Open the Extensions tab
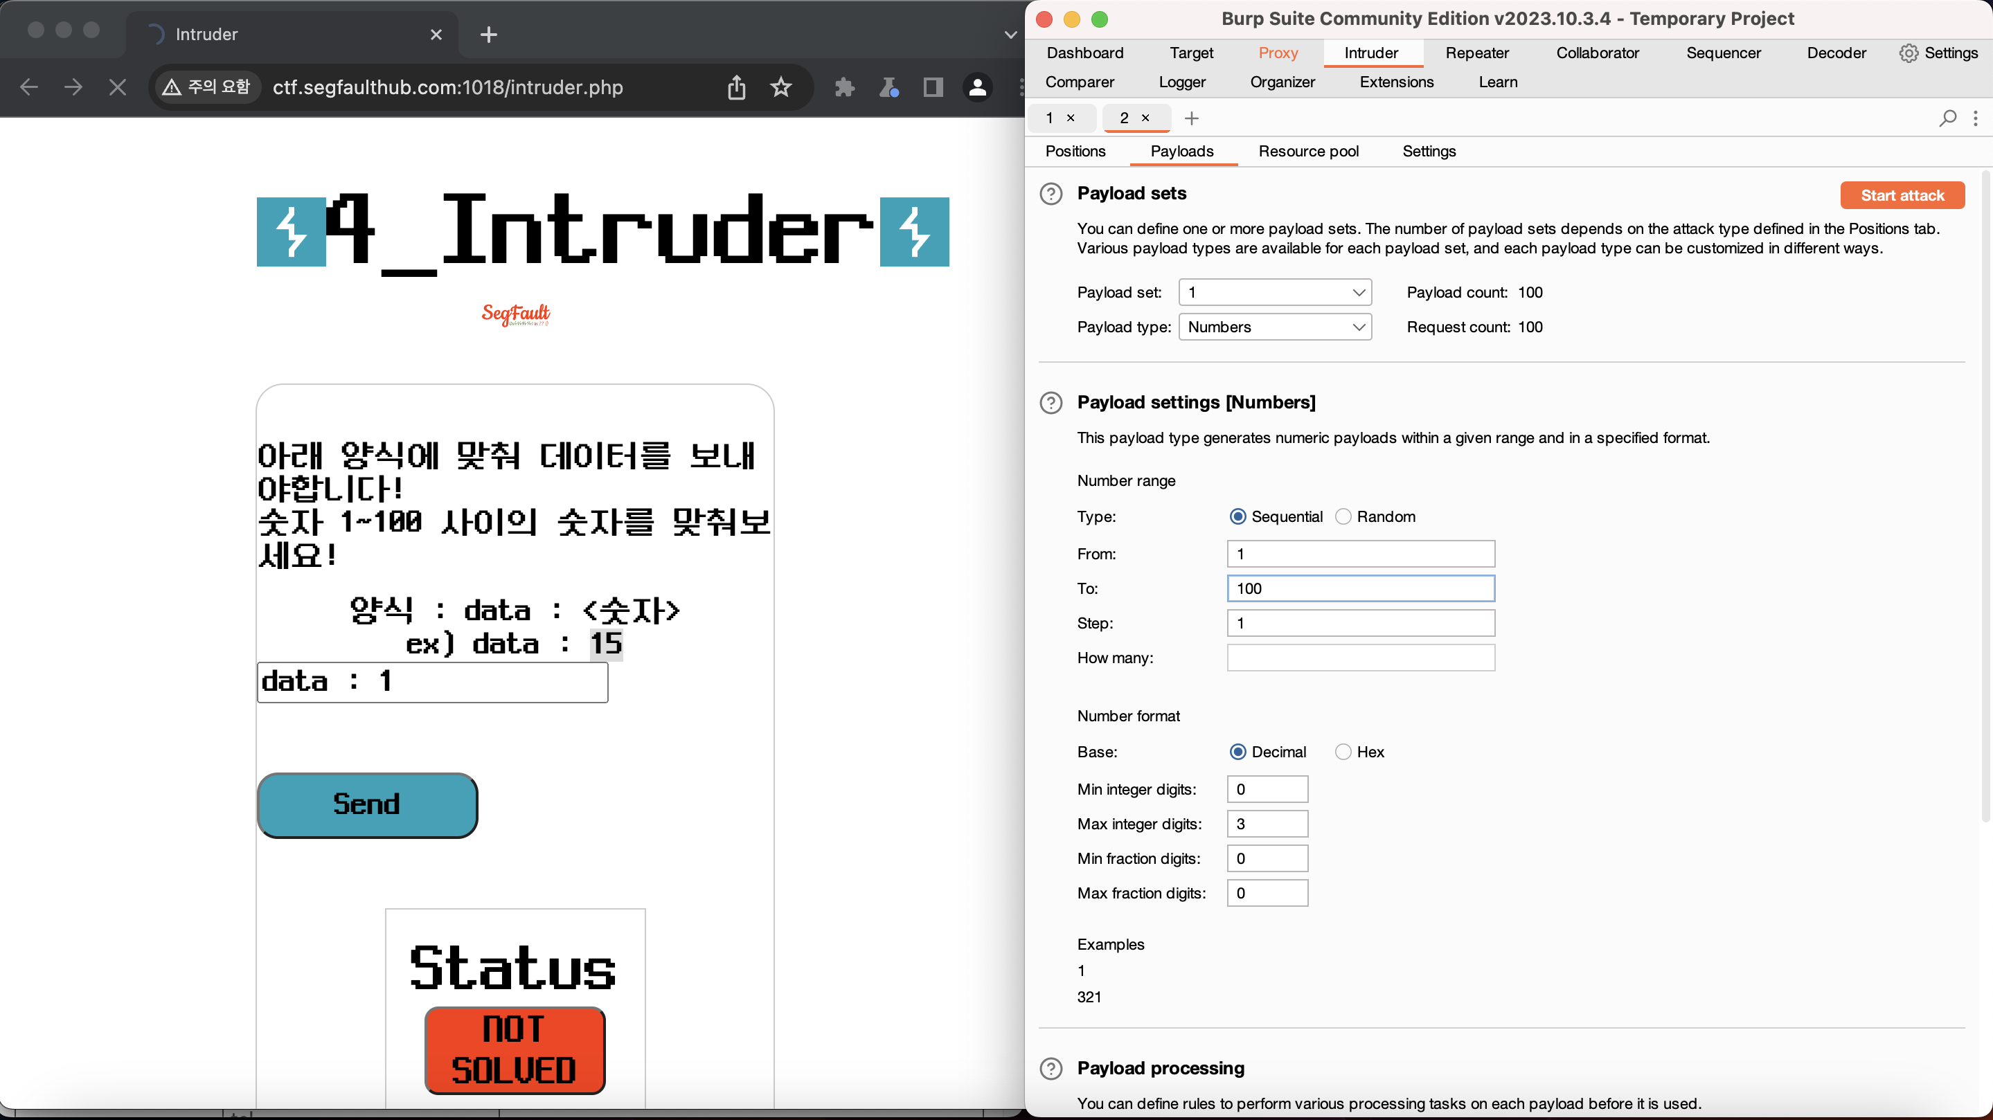1993x1120 pixels. [x=1397, y=82]
